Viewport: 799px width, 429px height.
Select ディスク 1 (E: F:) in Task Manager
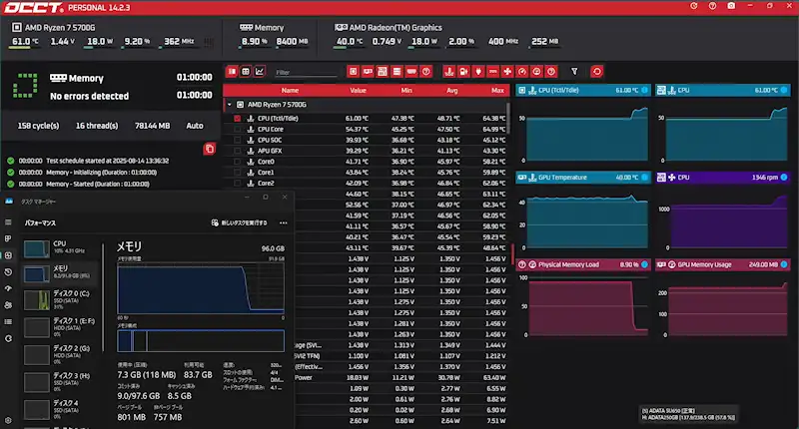point(60,327)
